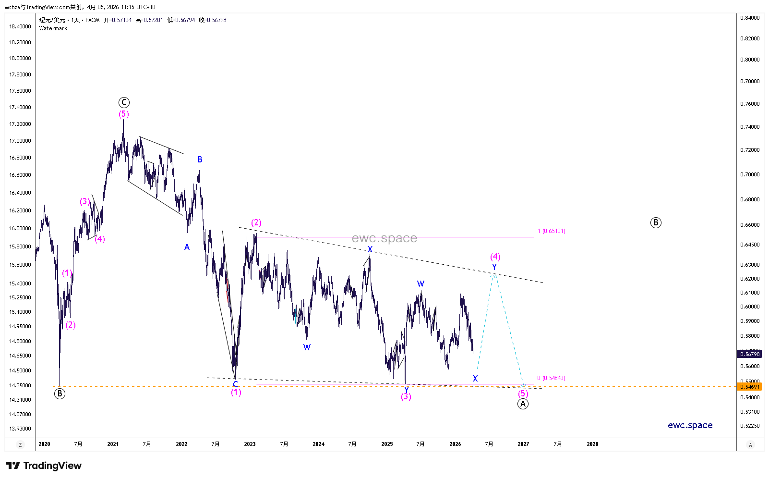Image resolution: width=769 pixels, height=480 pixels.
Task: Click the TradingView logo
Action: [x=44, y=466]
